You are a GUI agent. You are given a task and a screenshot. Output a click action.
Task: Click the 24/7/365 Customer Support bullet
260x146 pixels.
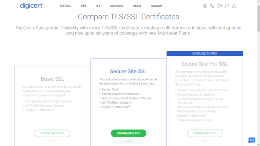(x=45, y=106)
